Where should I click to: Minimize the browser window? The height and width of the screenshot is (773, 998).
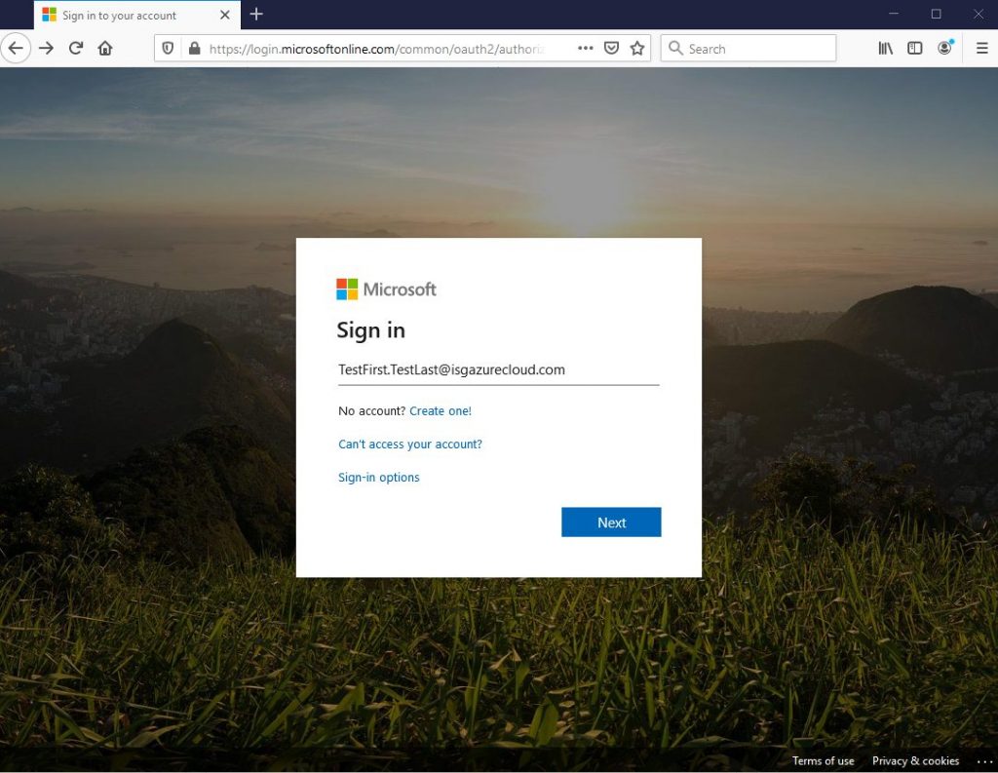(x=894, y=14)
